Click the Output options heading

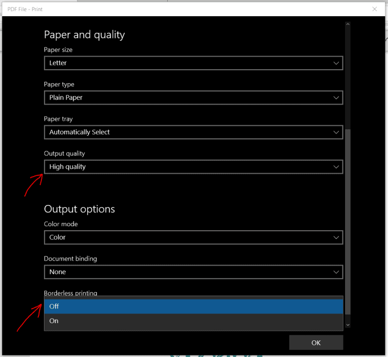[79, 209]
